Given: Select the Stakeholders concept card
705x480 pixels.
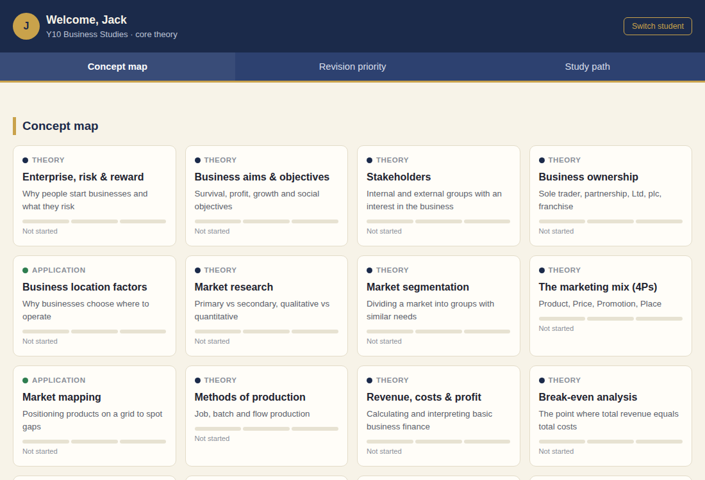Looking at the screenshot, I should point(438,196).
